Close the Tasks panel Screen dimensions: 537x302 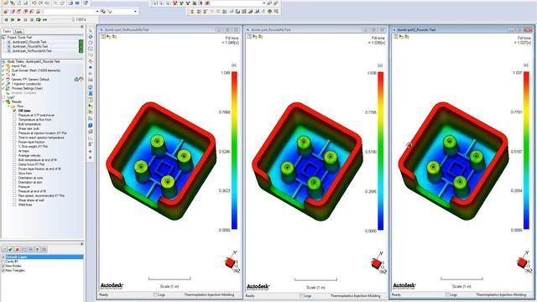click(82, 26)
